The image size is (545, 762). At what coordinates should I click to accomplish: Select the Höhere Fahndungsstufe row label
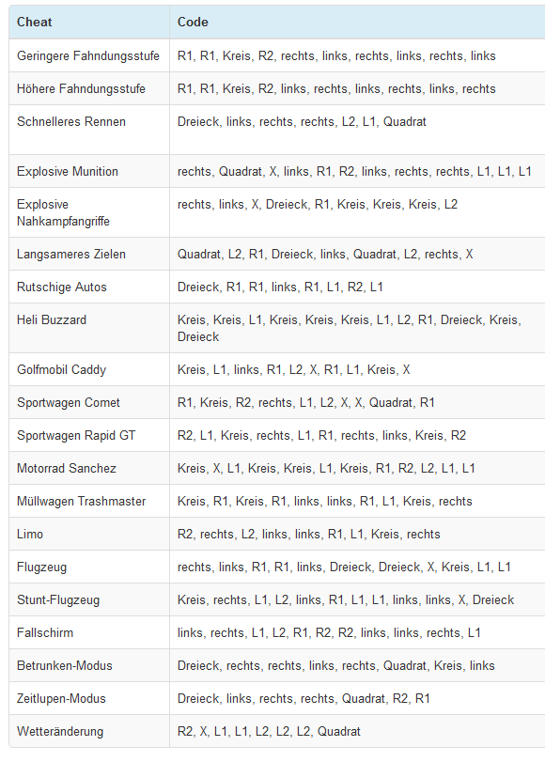point(81,89)
